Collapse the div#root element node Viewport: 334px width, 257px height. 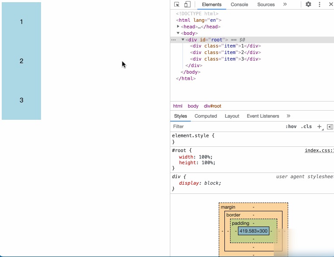[183, 40]
